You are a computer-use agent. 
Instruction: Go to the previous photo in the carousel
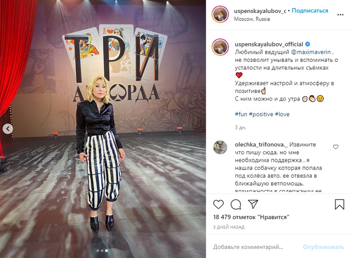pos(8,129)
